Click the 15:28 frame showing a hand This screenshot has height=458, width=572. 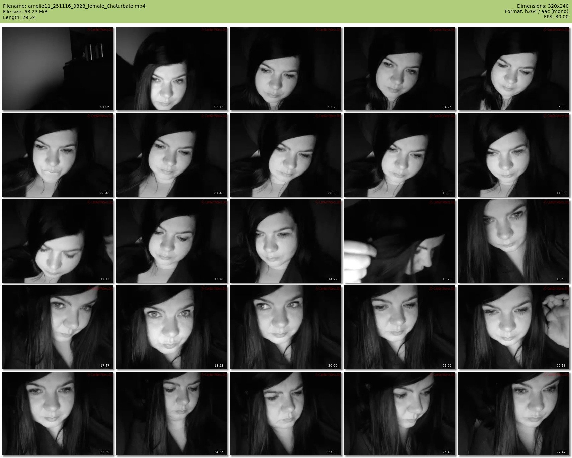click(399, 241)
